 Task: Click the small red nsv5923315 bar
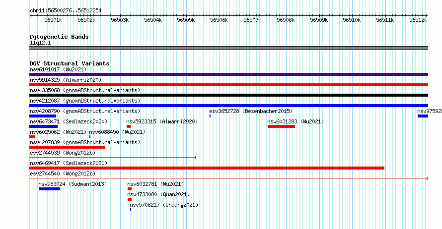click(x=129, y=126)
